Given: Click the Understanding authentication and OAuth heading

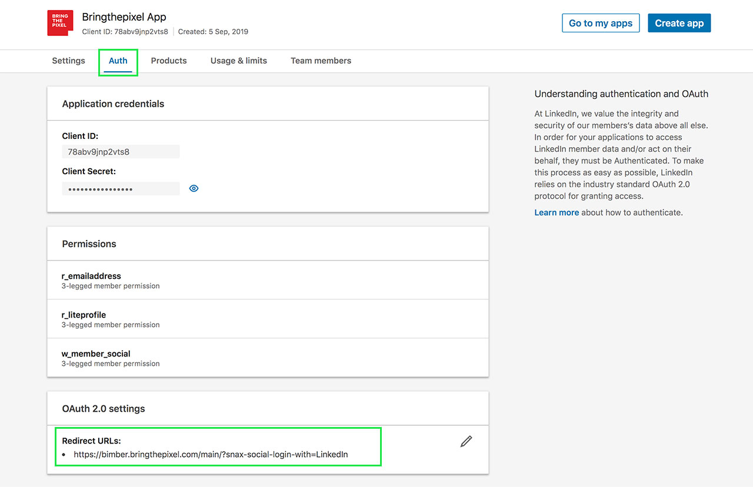Looking at the screenshot, I should [621, 94].
